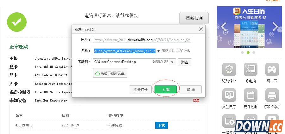285x134 pixels.
Task: Select the third banner pagination dot
Action: point(254,53)
